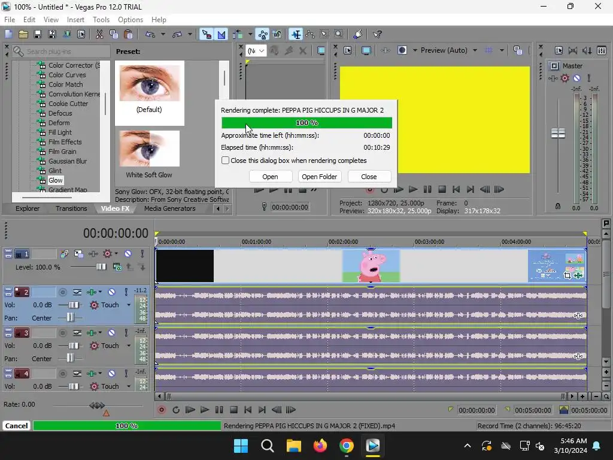Toggle Automatic Crossfades icon

pos(221,34)
